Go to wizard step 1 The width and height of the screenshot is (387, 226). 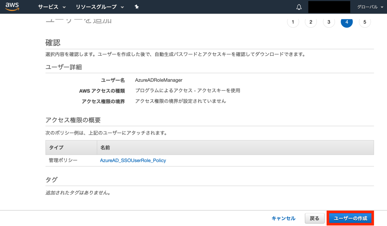coord(293,22)
